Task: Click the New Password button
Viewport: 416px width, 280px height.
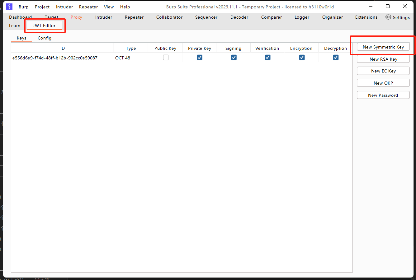Action: (383, 95)
